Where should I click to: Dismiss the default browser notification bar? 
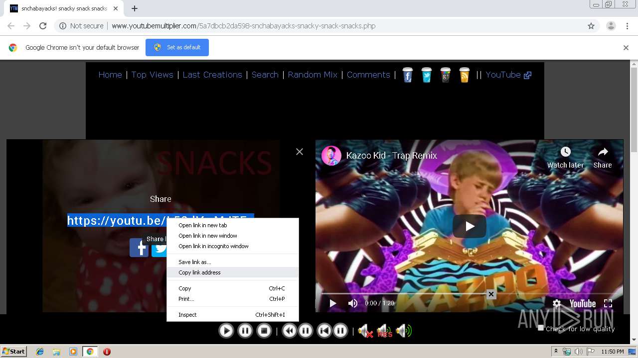point(626,48)
